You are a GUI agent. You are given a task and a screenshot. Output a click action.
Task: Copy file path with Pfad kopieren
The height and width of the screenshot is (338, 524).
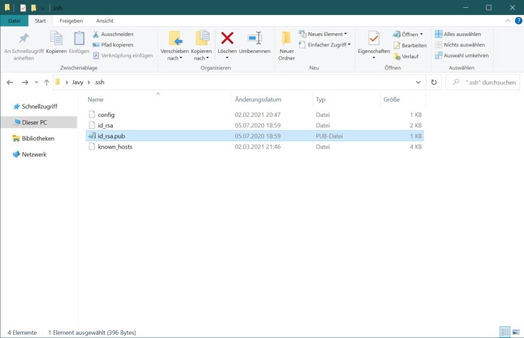coord(113,44)
